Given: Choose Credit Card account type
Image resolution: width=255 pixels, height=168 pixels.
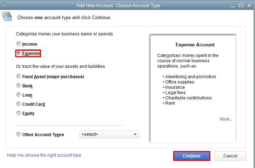Looking at the screenshot, I should (19, 104).
